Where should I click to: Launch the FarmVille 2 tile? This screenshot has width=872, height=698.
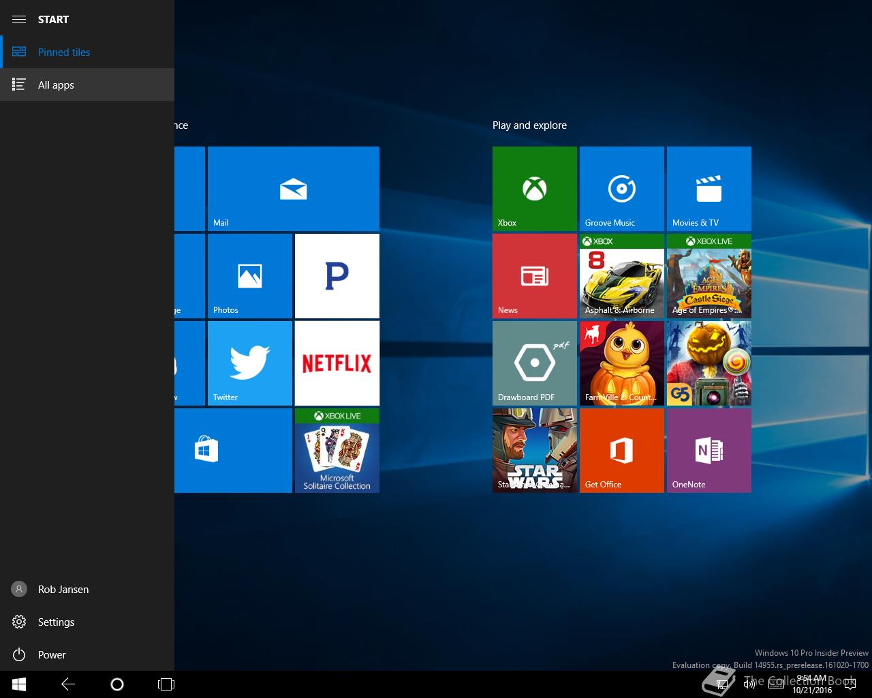pyautogui.click(x=622, y=363)
